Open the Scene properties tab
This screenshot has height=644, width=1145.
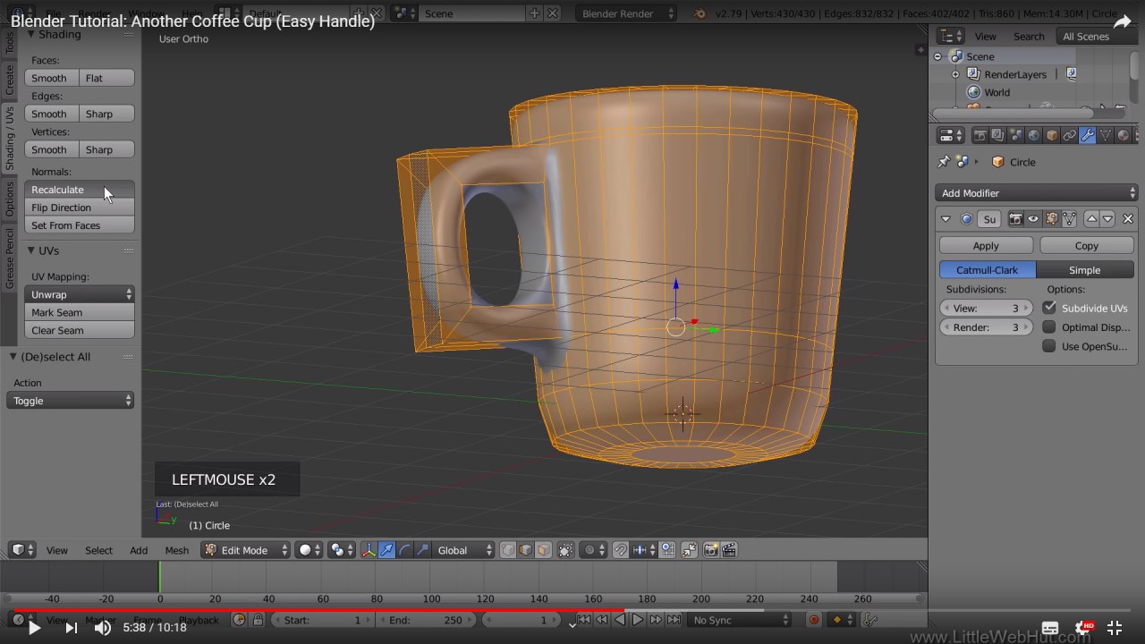[1016, 135]
